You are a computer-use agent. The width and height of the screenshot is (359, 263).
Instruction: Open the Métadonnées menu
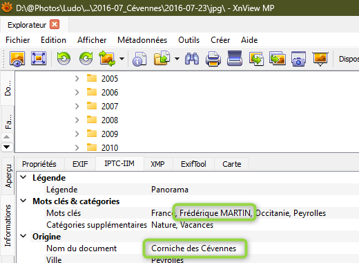point(142,40)
